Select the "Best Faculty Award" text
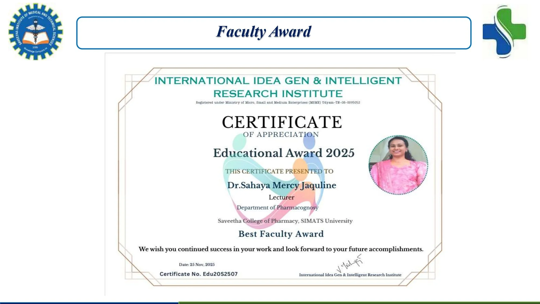This screenshot has height=304, width=540. pyautogui.click(x=281, y=234)
